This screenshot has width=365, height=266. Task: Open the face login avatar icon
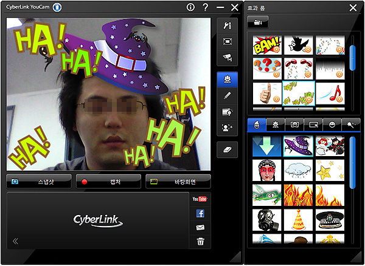click(x=227, y=128)
